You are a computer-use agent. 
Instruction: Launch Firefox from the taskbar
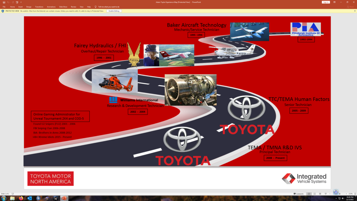[x=21, y=198]
